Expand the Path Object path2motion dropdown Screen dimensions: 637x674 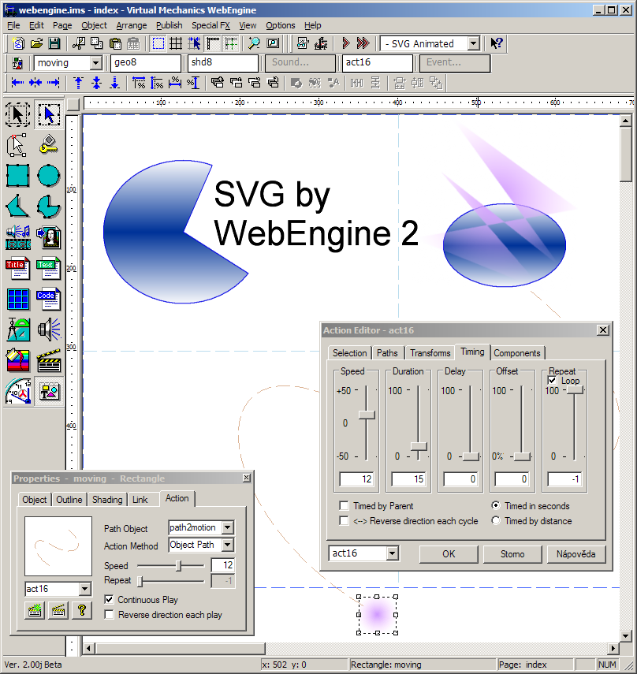(x=228, y=527)
